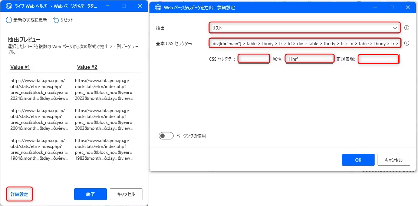418x206 pixels.
Task: Click the 終了 button
Action: [90, 194]
